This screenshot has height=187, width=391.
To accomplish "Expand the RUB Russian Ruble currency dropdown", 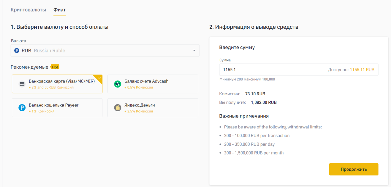I will 105,50.
